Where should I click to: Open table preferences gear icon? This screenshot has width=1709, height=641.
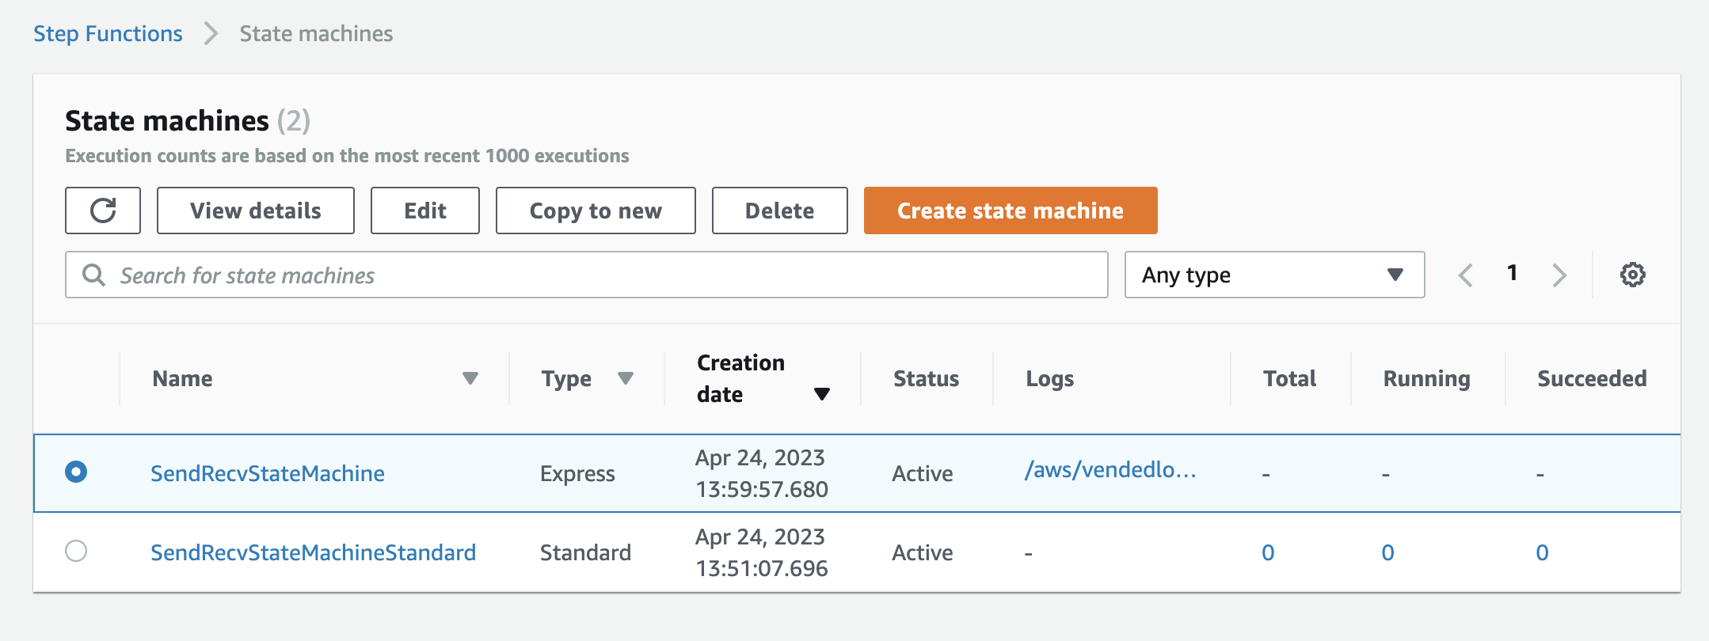(1632, 275)
